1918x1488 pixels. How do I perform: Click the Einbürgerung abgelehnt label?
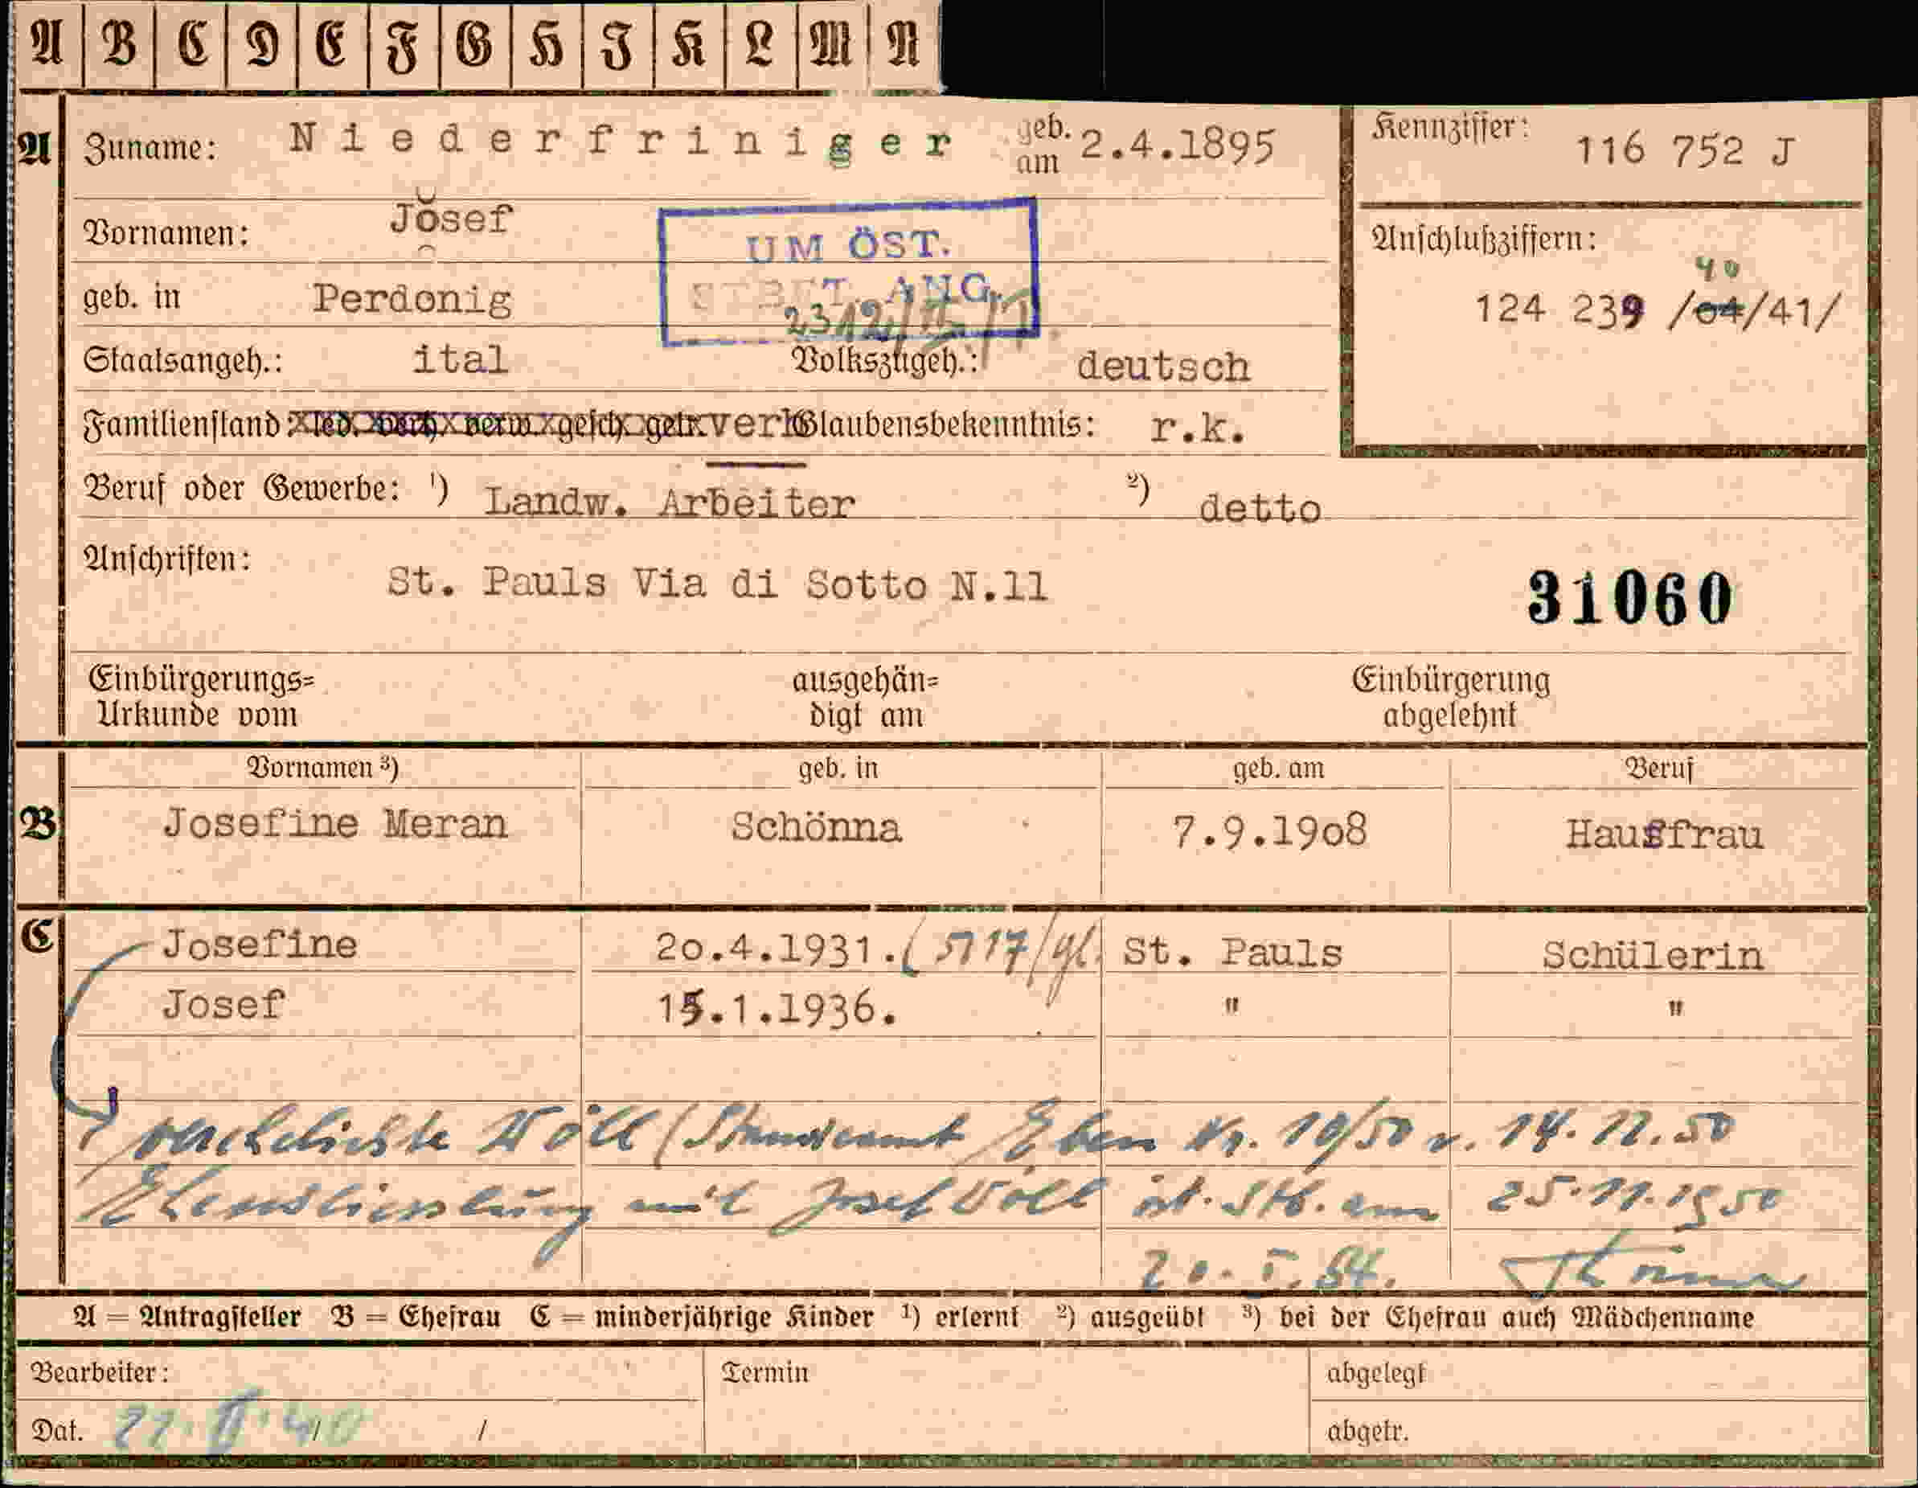pyautogui.click(x=1451, y=698)
